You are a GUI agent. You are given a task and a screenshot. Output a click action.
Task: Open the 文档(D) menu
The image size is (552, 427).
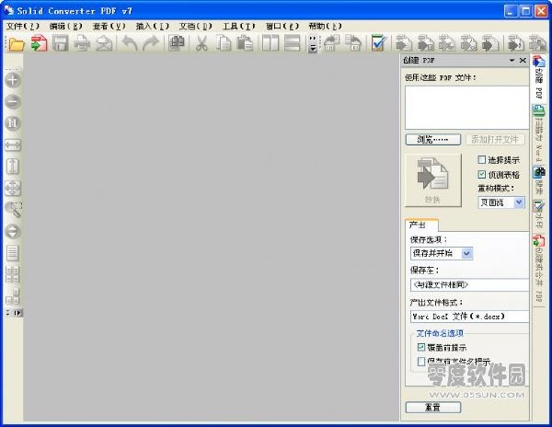[196, 26]
